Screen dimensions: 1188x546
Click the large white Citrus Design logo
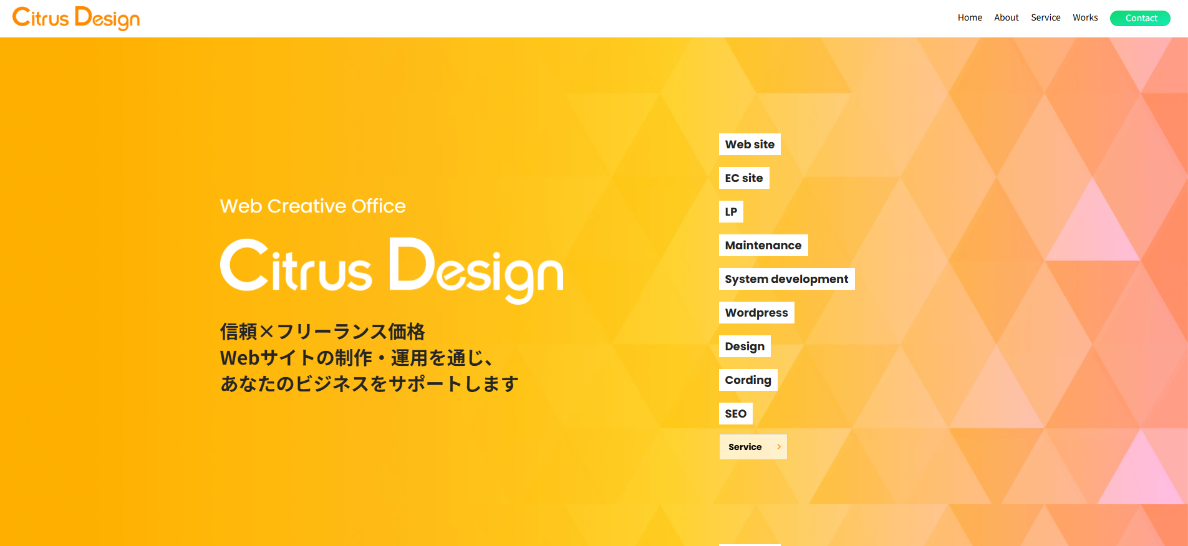coord(391,269)
